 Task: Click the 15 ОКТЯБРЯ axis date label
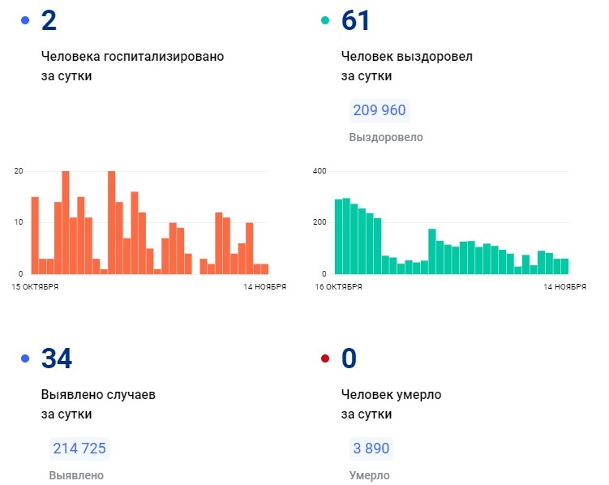click(36, 286)
